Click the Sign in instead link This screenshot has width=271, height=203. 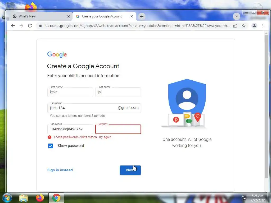point(60,170)
